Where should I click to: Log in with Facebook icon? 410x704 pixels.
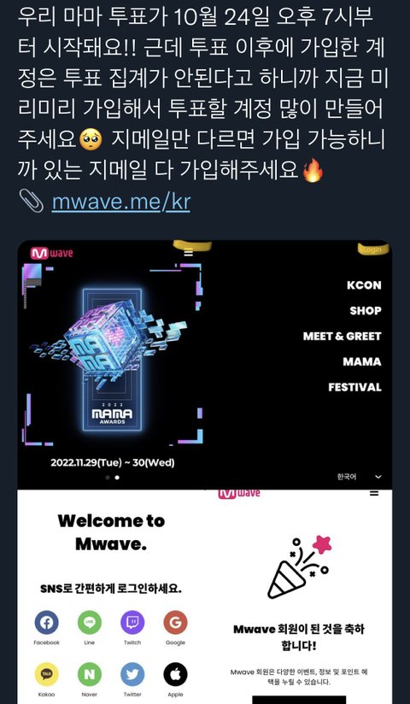[x=47, y=622]
